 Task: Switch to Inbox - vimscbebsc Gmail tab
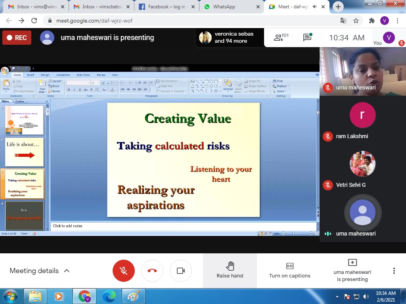(x=101, y=7)
